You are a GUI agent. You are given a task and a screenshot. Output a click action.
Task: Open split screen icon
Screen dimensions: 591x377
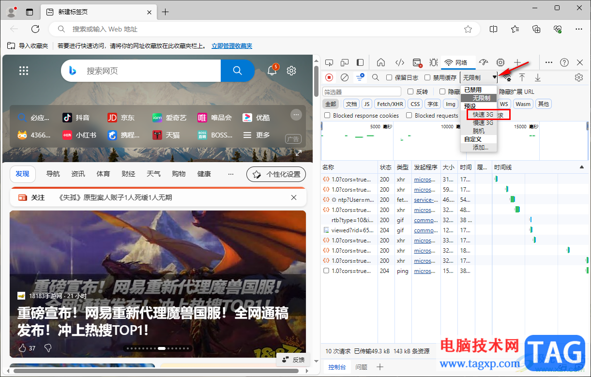pos(494,29)
